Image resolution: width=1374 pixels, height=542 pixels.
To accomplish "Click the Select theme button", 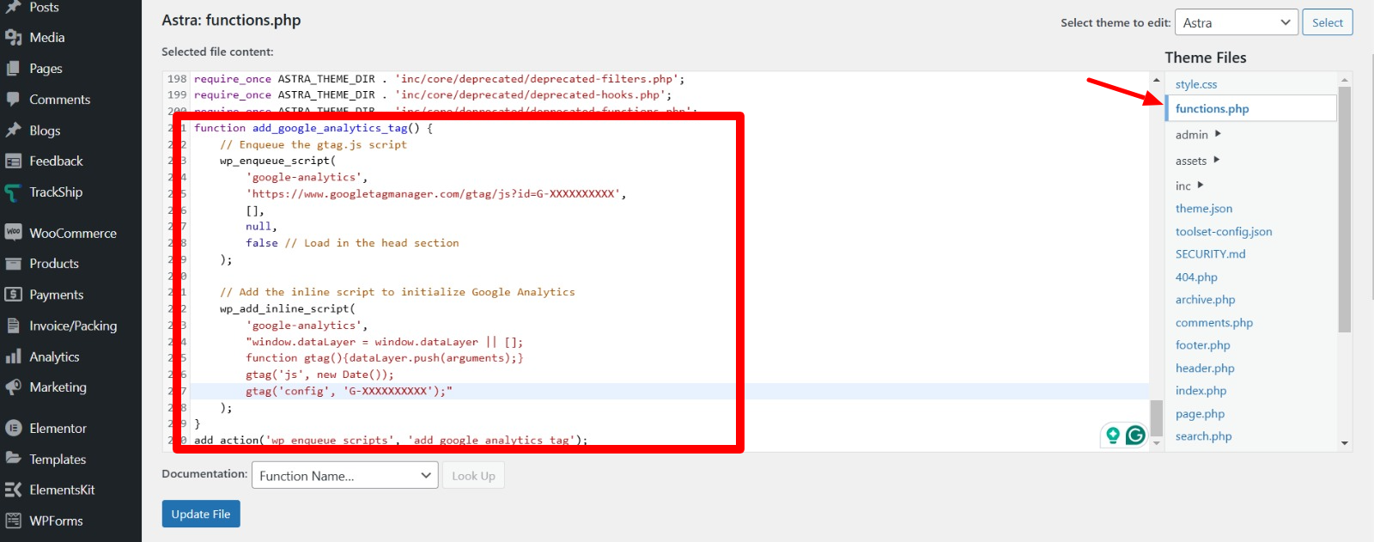I will pyautogui.click(x=1328, y=22).
